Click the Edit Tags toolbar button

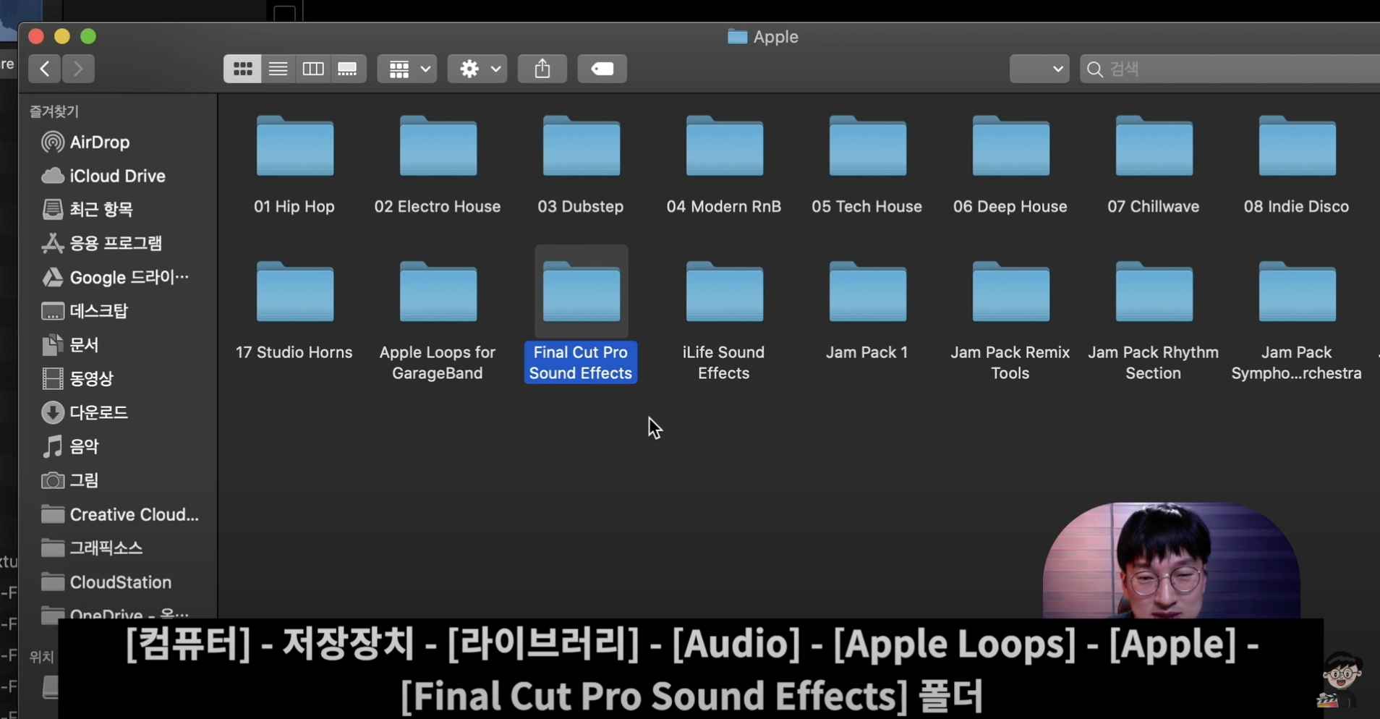[x=602, y=69]
